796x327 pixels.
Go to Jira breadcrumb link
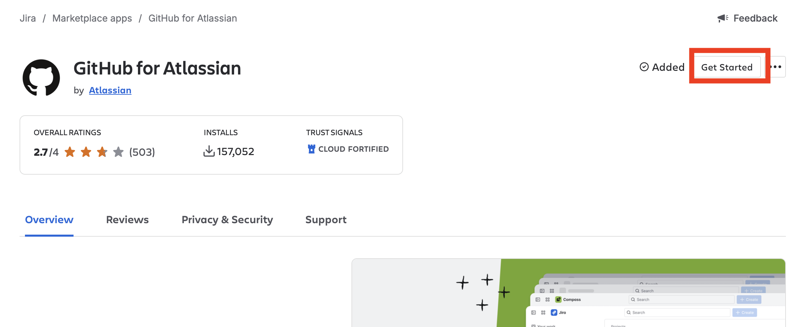[x=28, y=18]
